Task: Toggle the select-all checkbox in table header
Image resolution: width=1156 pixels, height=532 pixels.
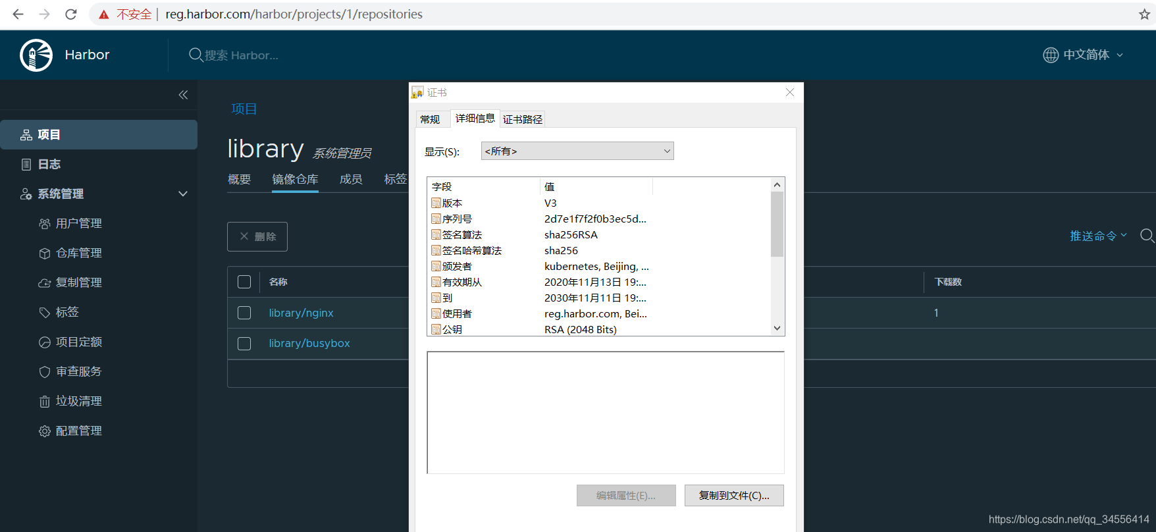Action: (244, 282)
